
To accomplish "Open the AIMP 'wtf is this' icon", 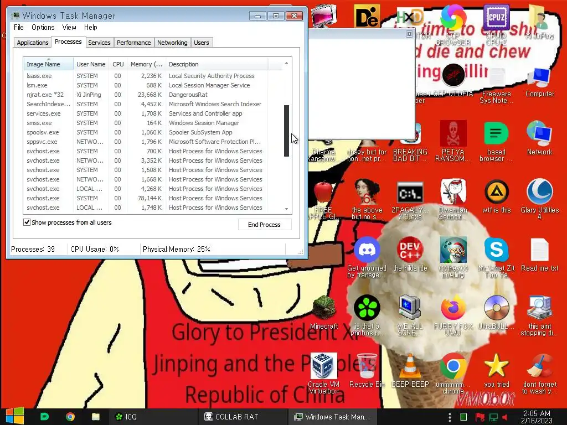I will (x=496, y=191).
